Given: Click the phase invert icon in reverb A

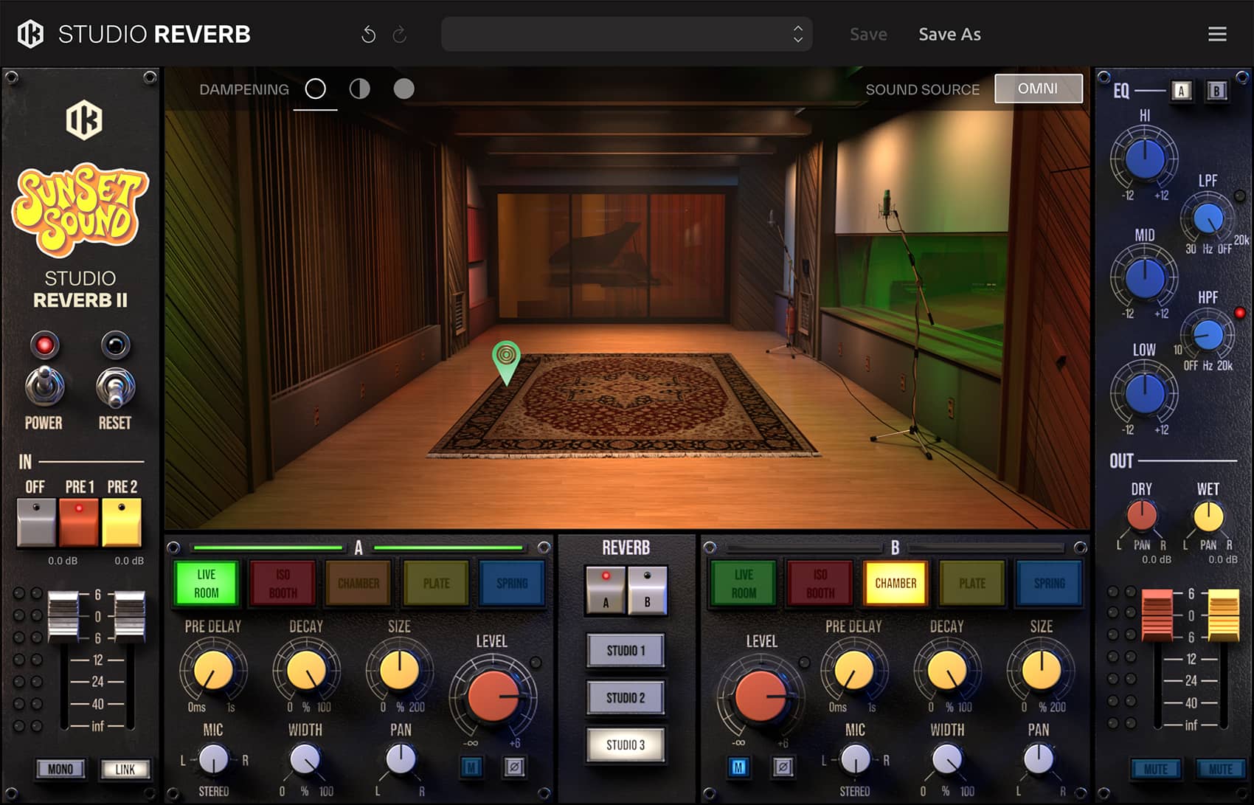Looking at the screenshot, I should coord(514,767).
